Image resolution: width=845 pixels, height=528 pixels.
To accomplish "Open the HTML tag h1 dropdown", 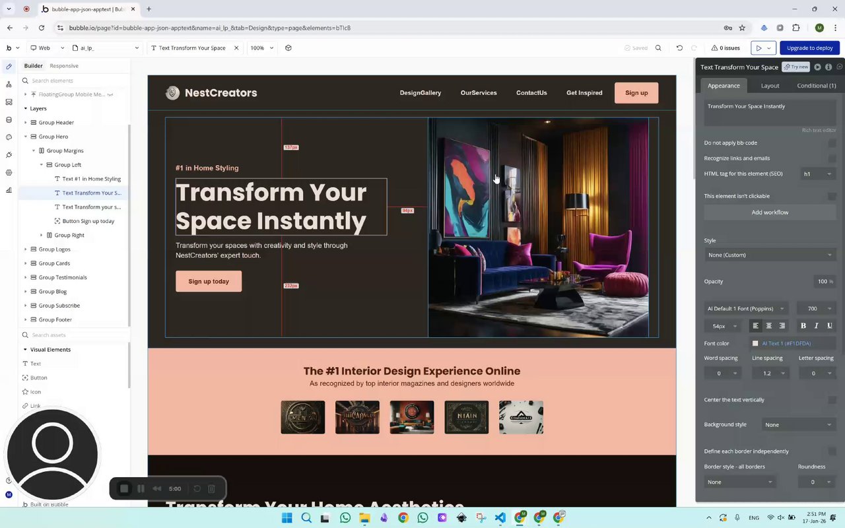I will [817, 174].
